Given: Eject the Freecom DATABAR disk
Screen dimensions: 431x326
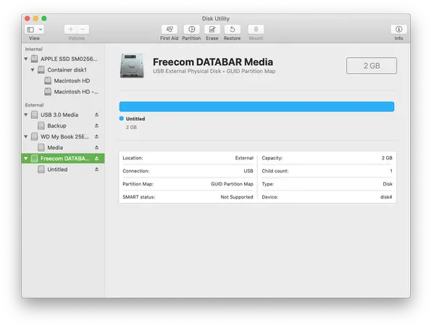Looking at the screenshot, I should coord(96,159).
